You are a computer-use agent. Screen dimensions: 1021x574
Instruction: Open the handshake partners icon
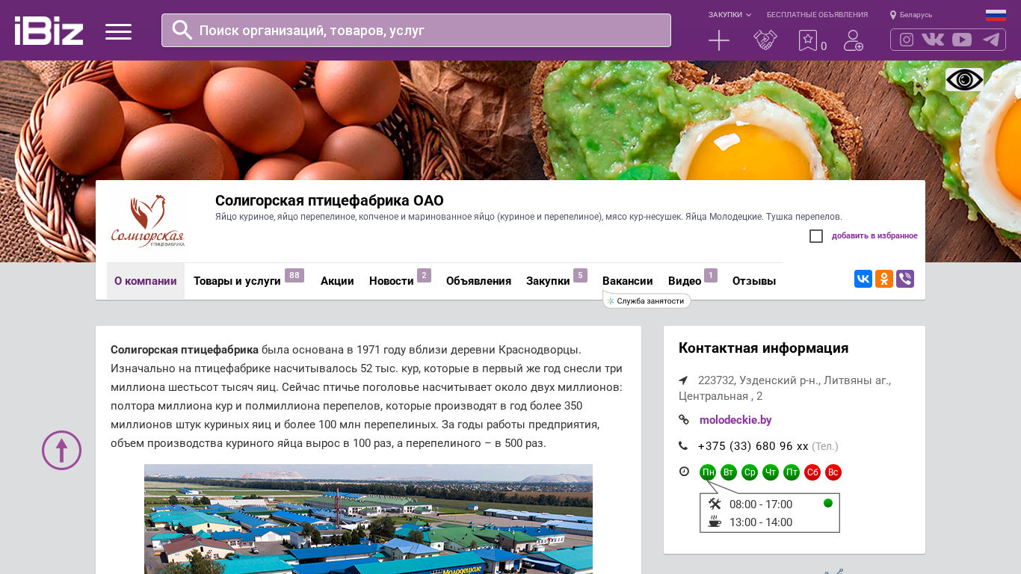click(765, 40)
